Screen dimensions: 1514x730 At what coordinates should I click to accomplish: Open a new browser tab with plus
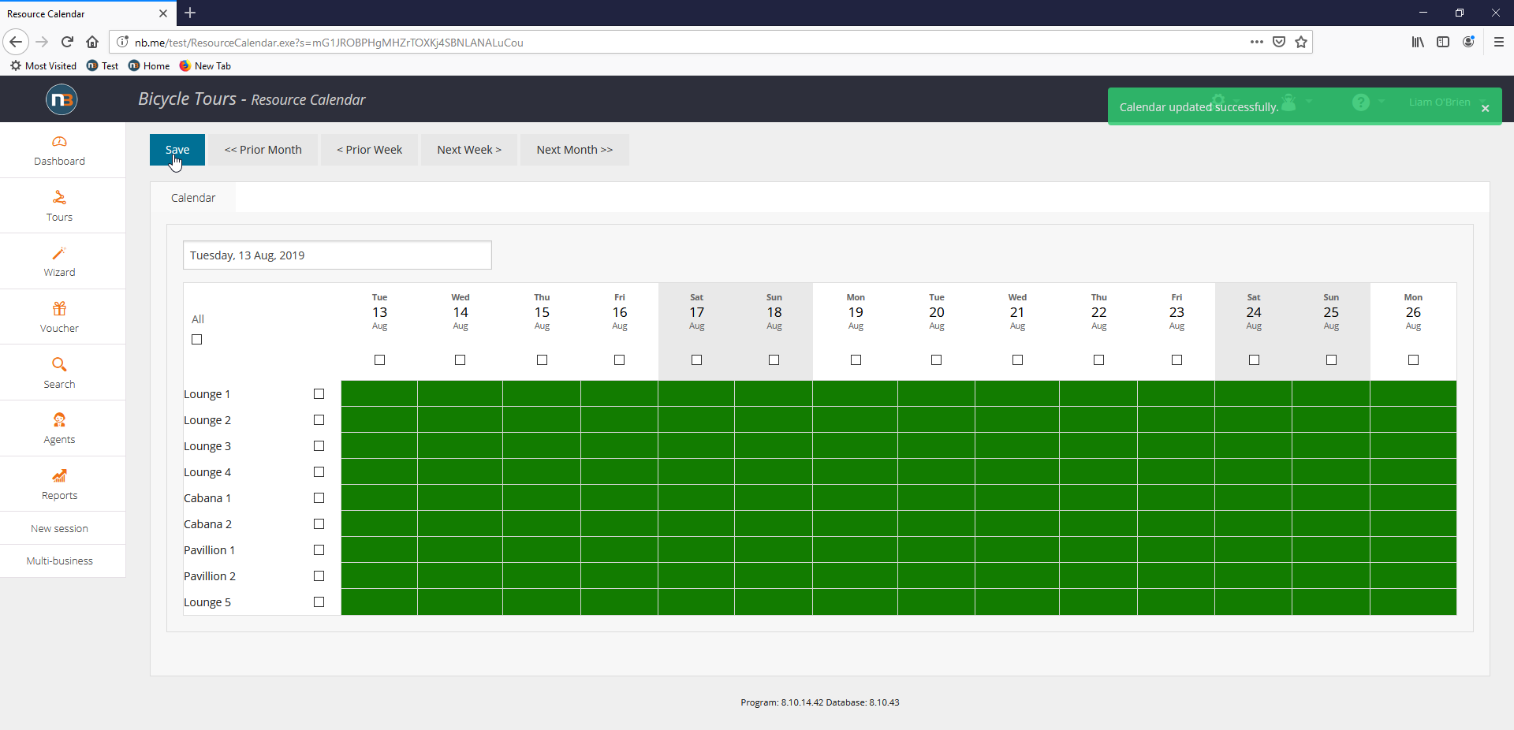[x=190, y=13]
